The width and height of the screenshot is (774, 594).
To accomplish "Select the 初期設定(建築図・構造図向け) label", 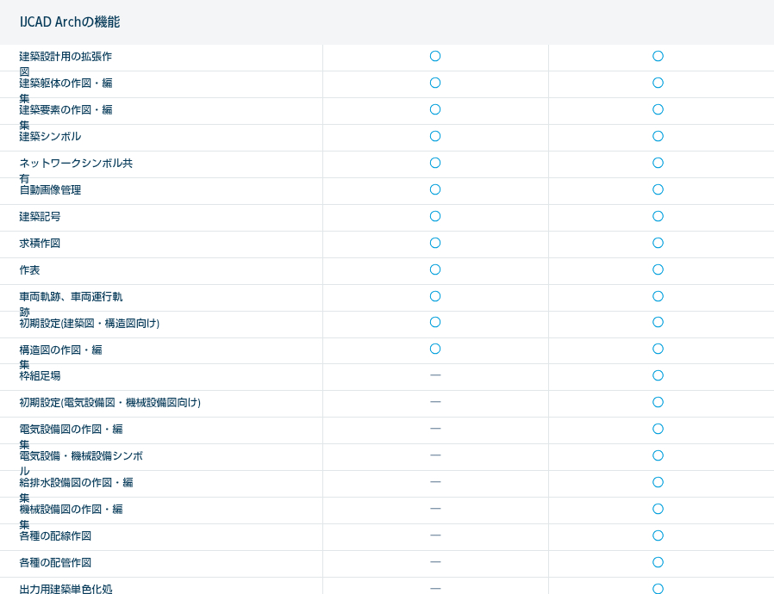I will pos(90,324).
